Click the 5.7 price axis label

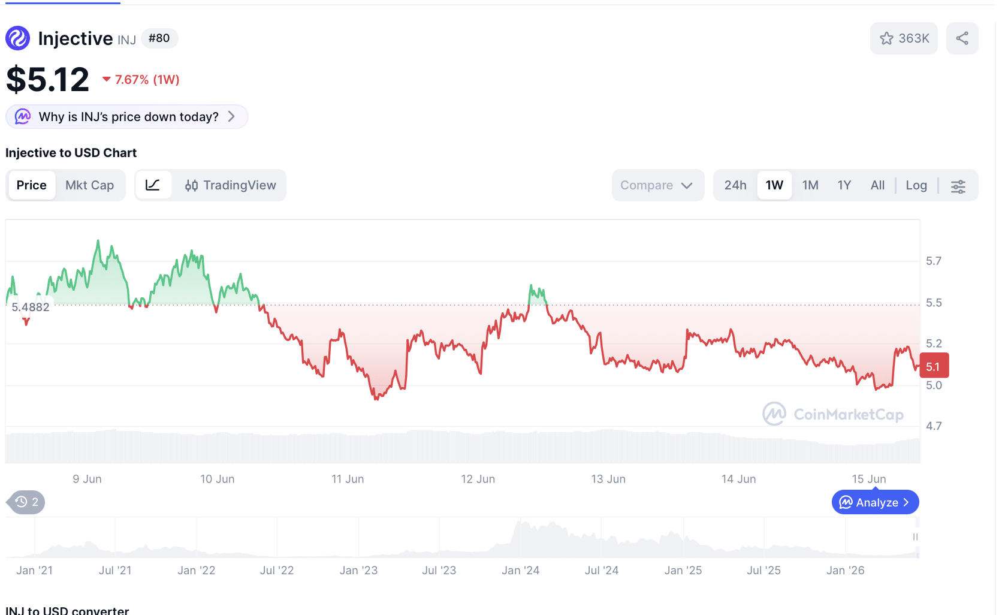coord(934,261)
